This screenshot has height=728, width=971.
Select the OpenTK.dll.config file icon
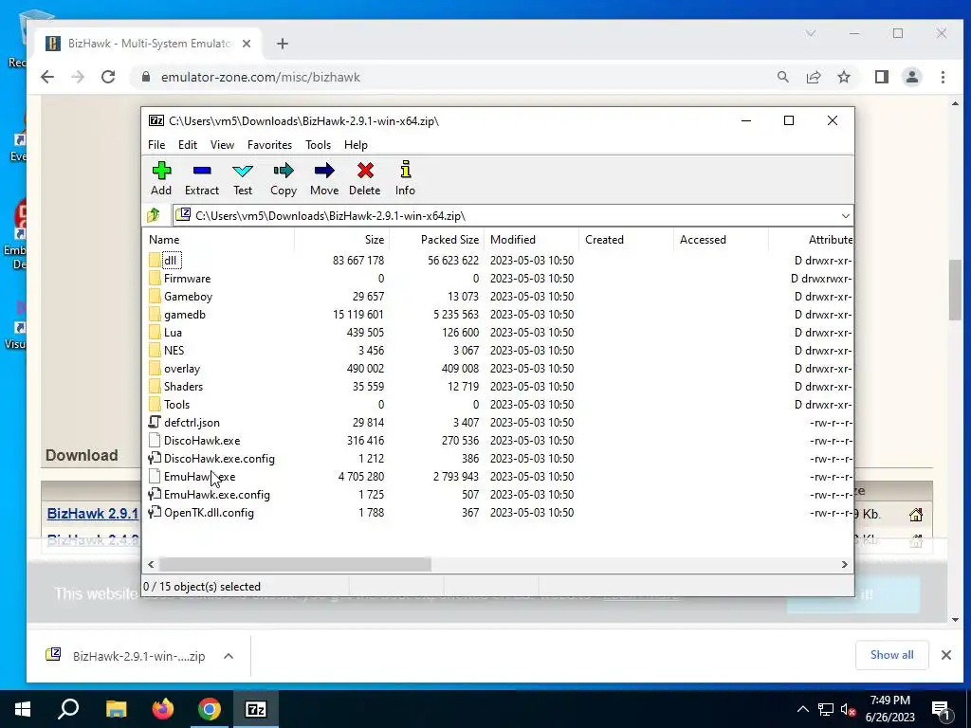pos(155,512)
